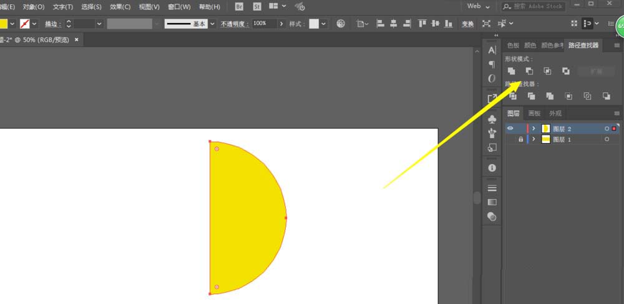
Task: Click the Unite shape mode icon
Action: (x=512, y=71)
